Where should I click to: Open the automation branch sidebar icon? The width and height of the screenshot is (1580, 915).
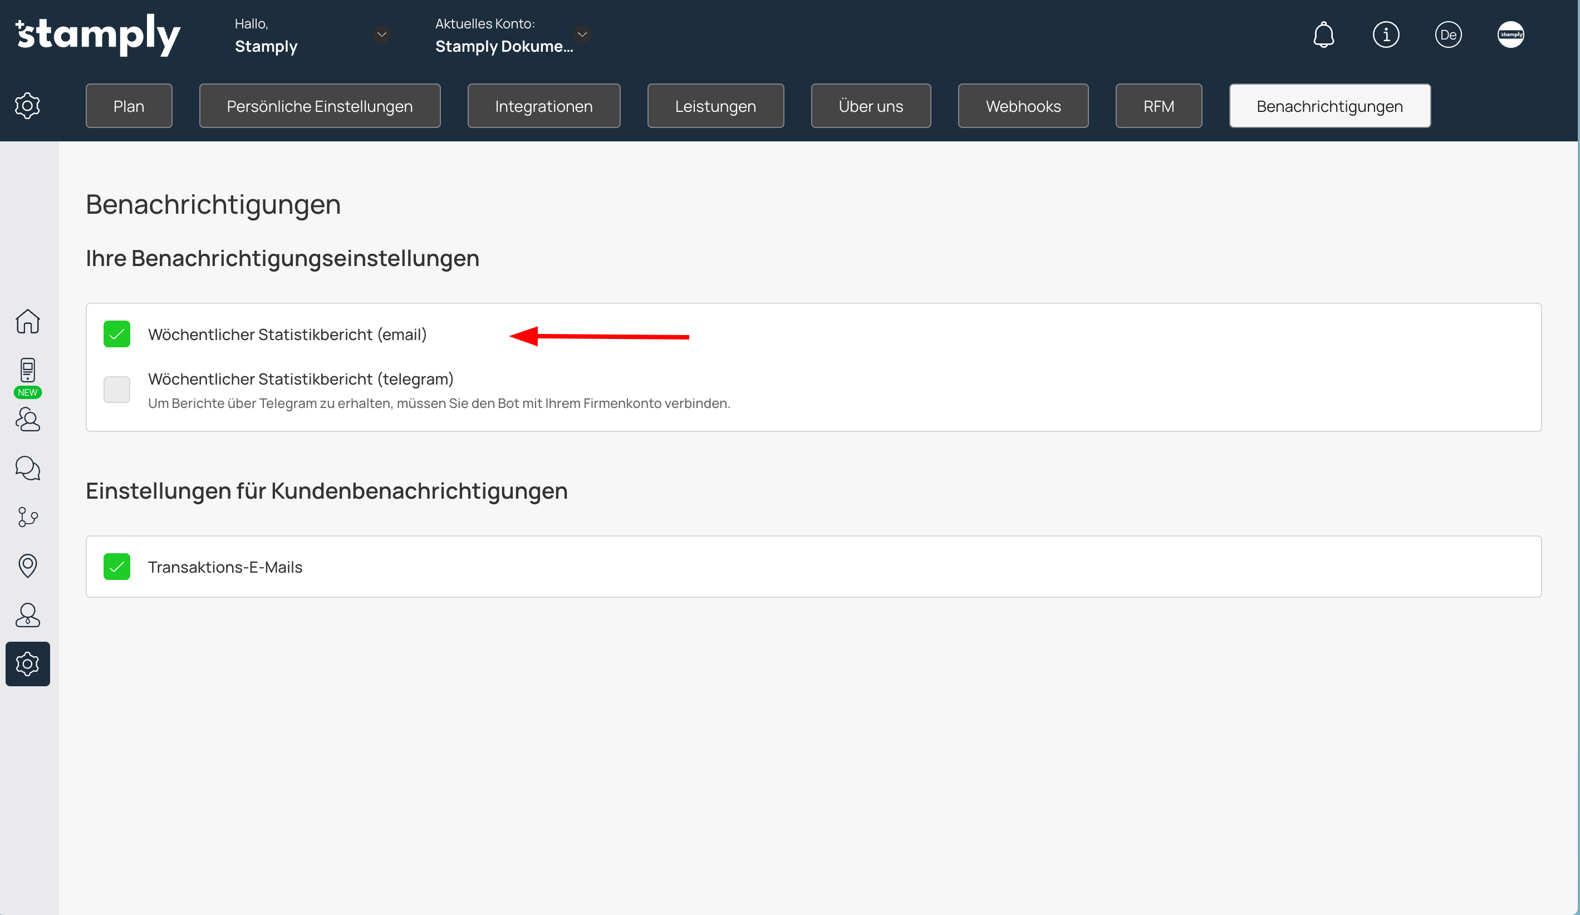pos(28,517)
